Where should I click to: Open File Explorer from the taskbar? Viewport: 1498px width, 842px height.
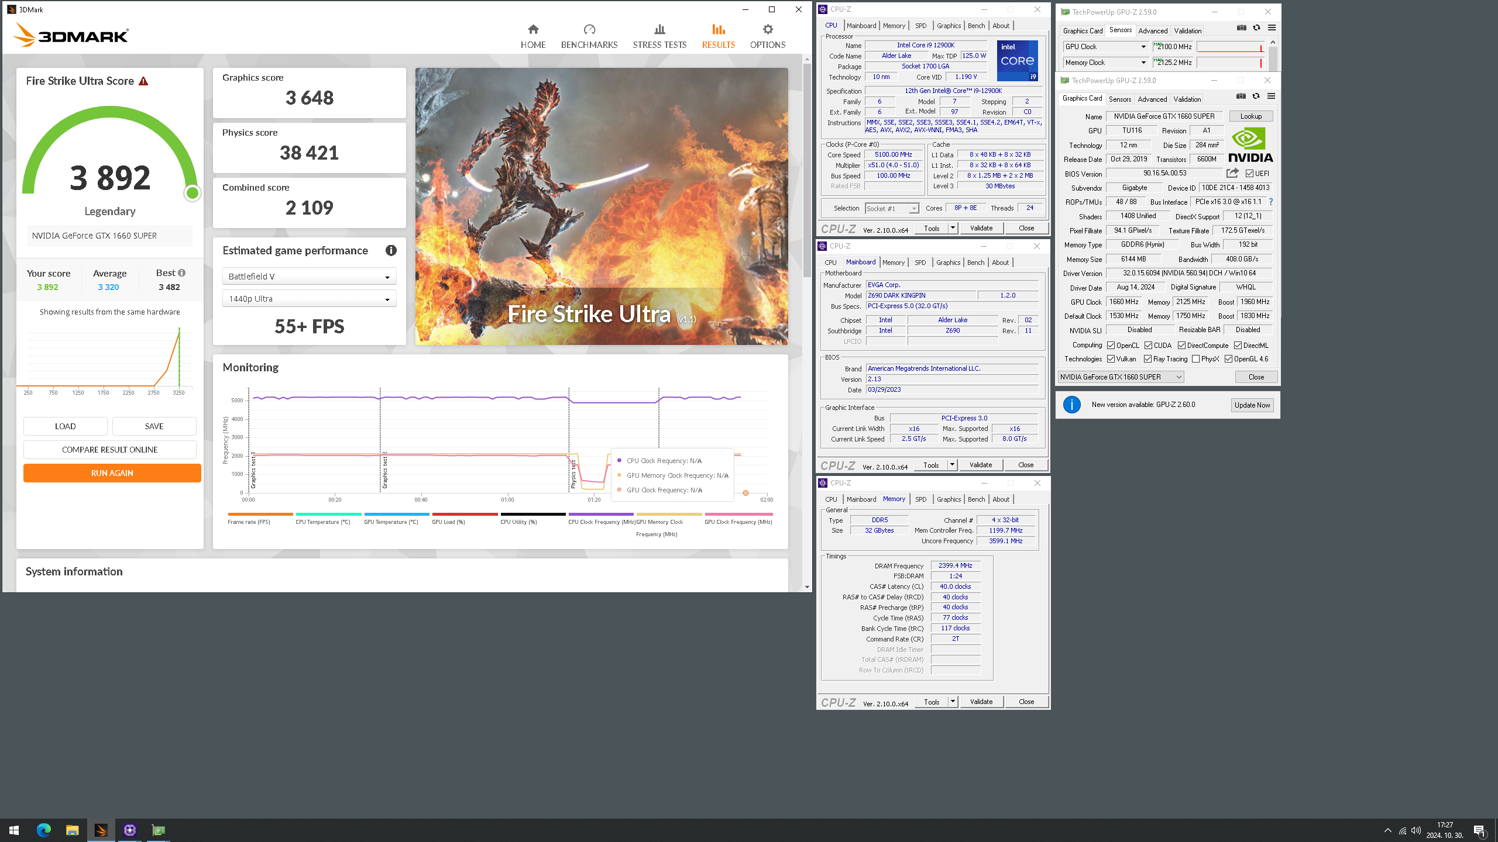(72, 830)
